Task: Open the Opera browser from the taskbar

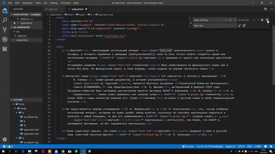Action: click(43, 151)
